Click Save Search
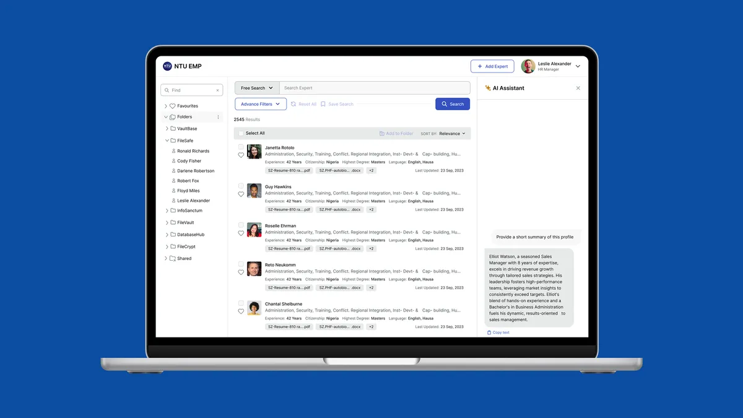Image resolution: width=743 pixels, height=418 pixels. [337, 104]
